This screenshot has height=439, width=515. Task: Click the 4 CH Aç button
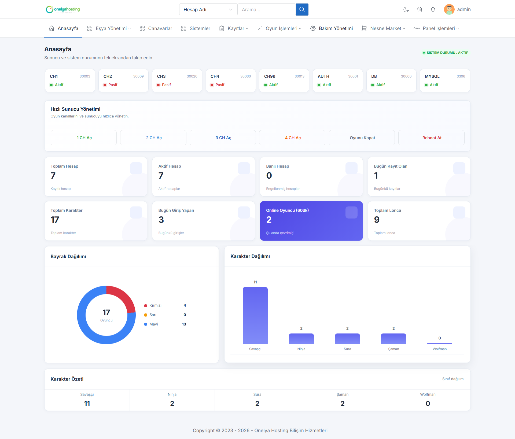point(292,138)
